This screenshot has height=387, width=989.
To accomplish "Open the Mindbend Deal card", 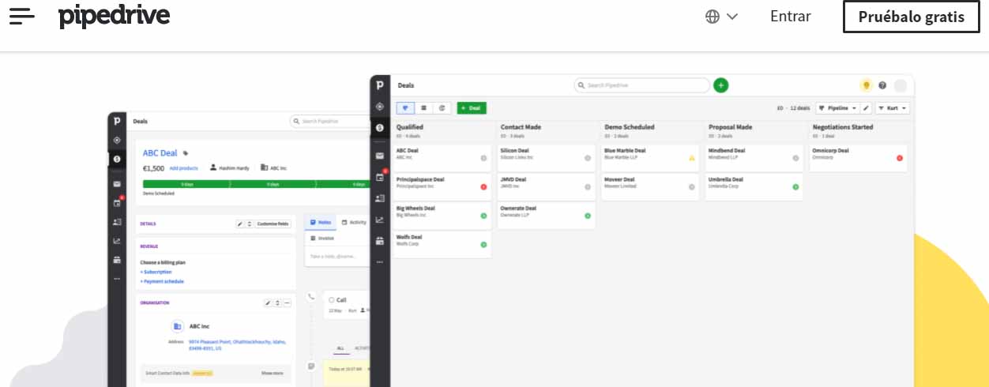I will click(x=754, y=158).
